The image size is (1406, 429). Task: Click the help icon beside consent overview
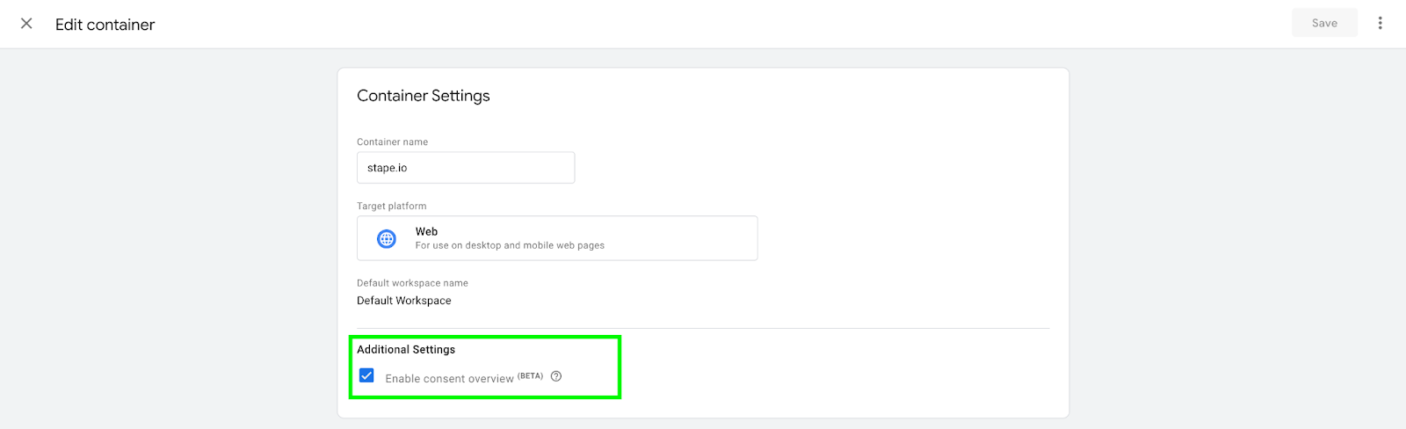point(556,376)
